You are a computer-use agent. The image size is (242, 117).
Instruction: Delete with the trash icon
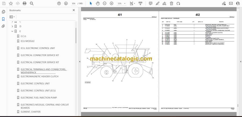pyautogui.click(x=171, y=3)
